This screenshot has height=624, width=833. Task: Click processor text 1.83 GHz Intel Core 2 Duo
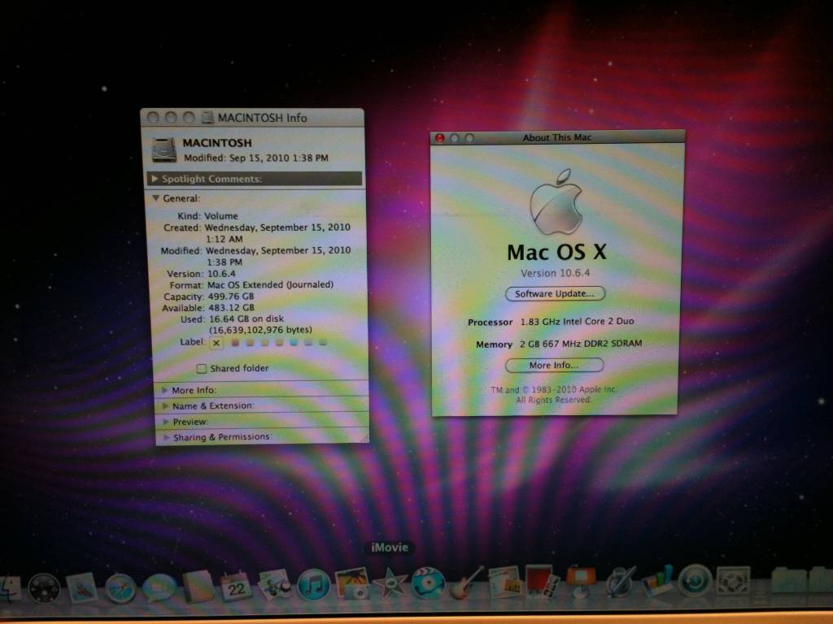coord(577,321)
